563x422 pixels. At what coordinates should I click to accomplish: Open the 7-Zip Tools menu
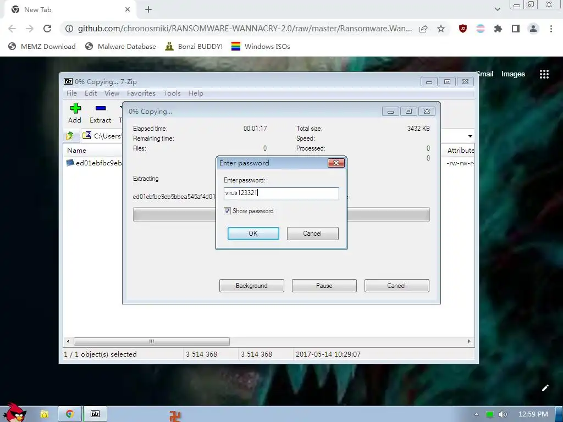pos(172,93)
